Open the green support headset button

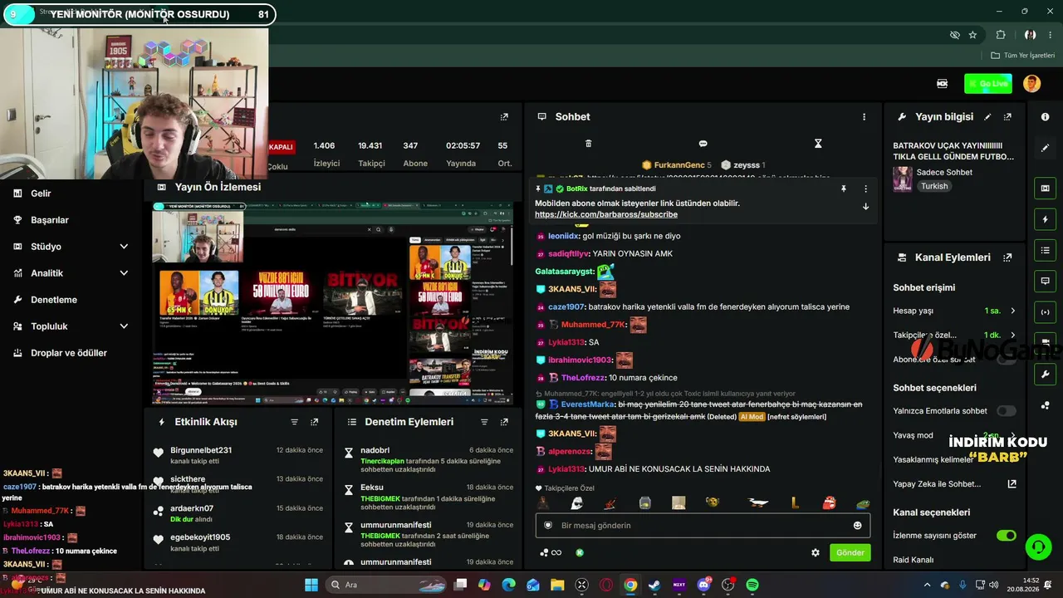[1038, 547]
